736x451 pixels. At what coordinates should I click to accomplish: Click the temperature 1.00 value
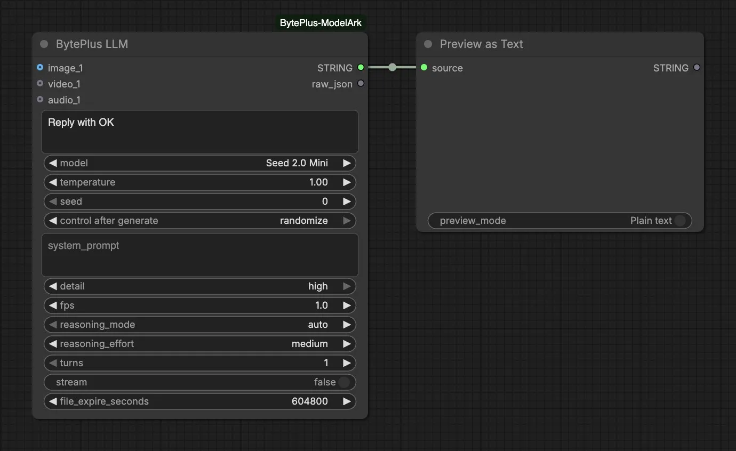coord(318,182)
